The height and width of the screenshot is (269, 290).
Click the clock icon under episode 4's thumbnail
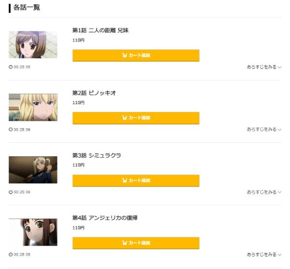(11, 254)
